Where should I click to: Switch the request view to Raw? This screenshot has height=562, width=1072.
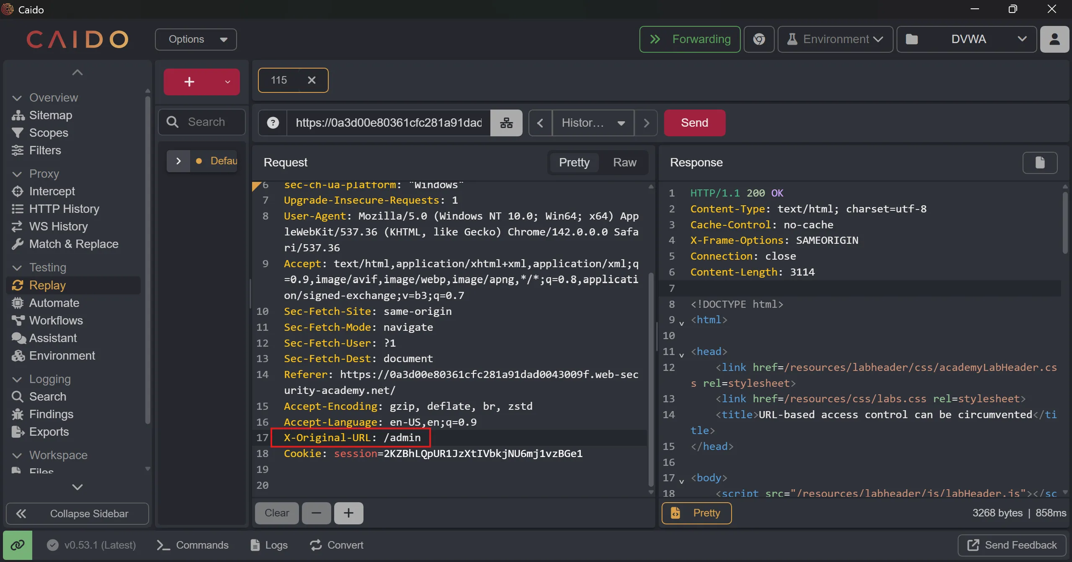[x=624, y=162]
